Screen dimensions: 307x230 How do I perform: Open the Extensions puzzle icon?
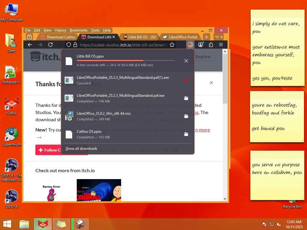[x=211, y=45]
